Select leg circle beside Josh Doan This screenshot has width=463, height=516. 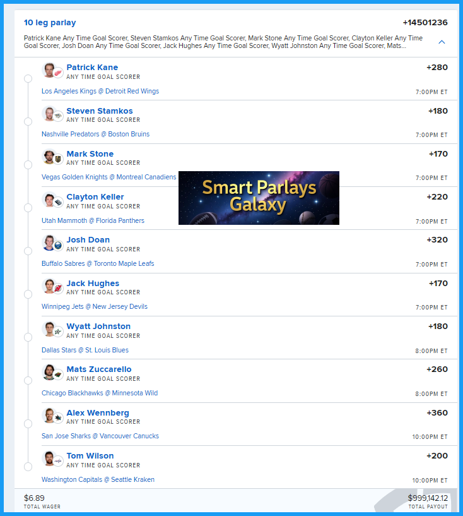tap(28, 251)
